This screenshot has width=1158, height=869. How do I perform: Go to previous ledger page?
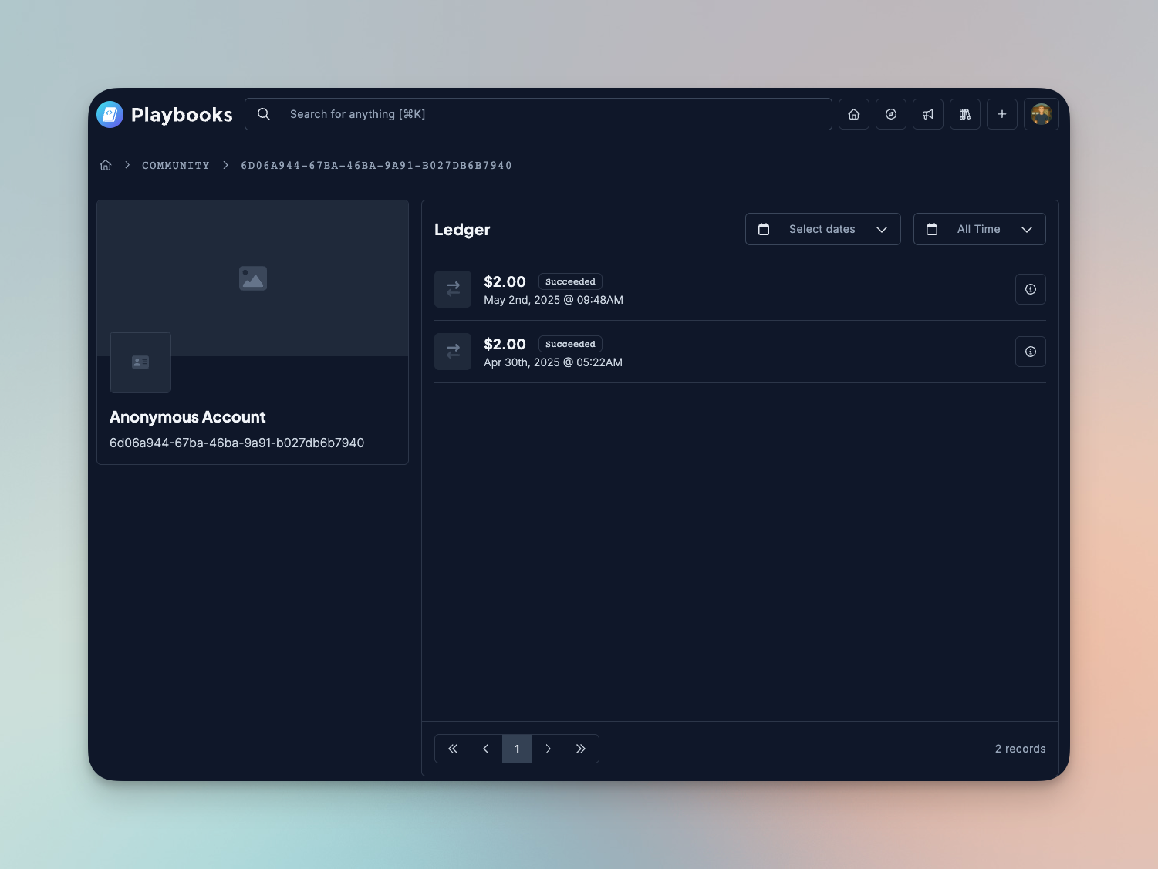click(x=486, y=749)
